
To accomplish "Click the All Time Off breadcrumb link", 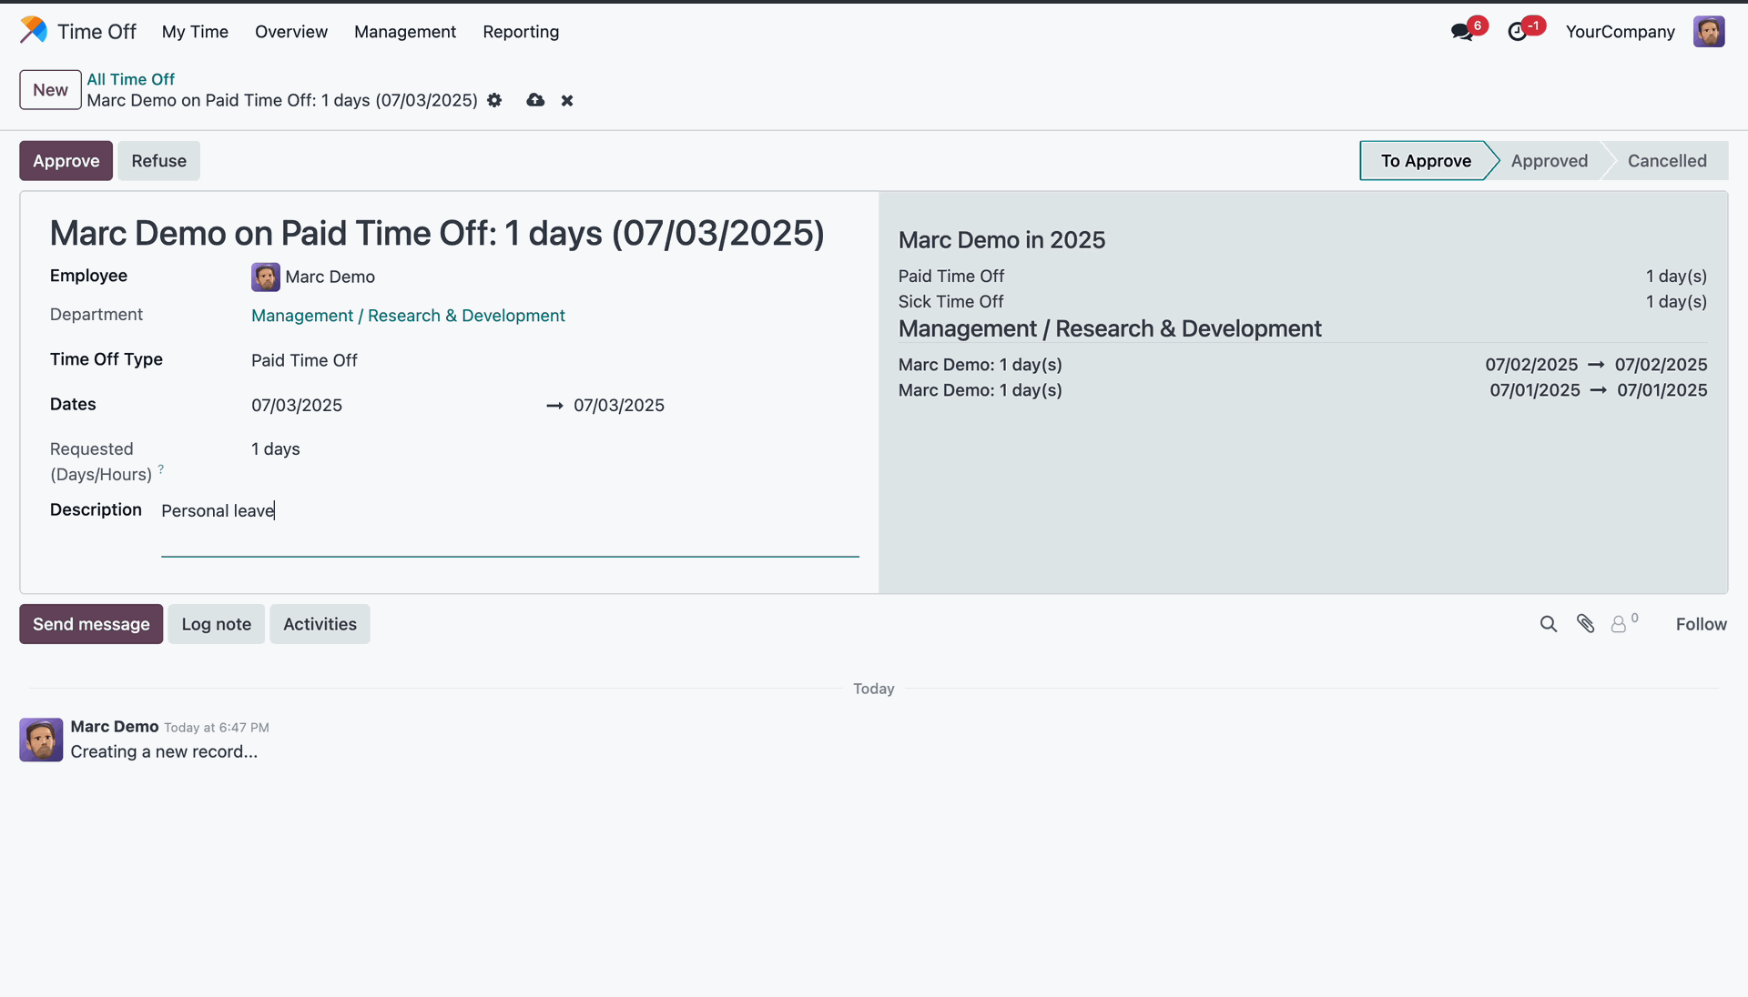I will click(130, 79).
